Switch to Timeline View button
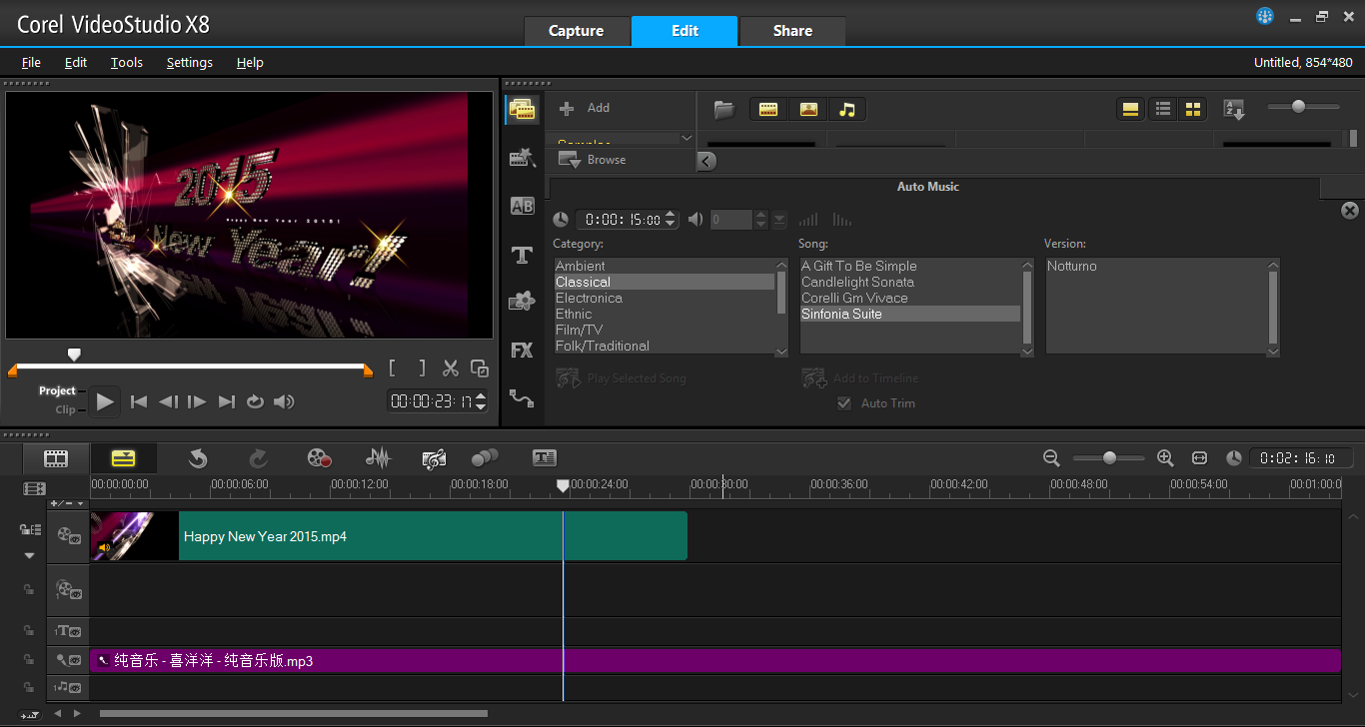Image resolution: width=1365 pixels, height=727 pixels. tap(123, 458)
